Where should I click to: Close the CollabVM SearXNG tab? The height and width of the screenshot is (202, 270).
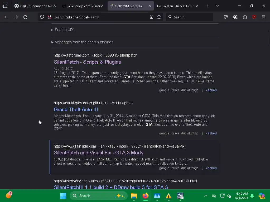[x=150, y=6]
